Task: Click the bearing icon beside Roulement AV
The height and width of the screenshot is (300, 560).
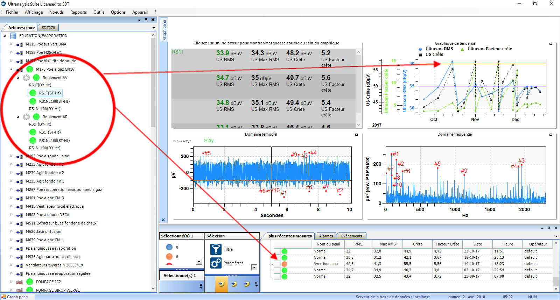Action: tap(26, 78)
